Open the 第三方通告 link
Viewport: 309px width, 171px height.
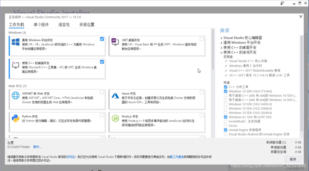pyautogui.click(x=177, y=157)
